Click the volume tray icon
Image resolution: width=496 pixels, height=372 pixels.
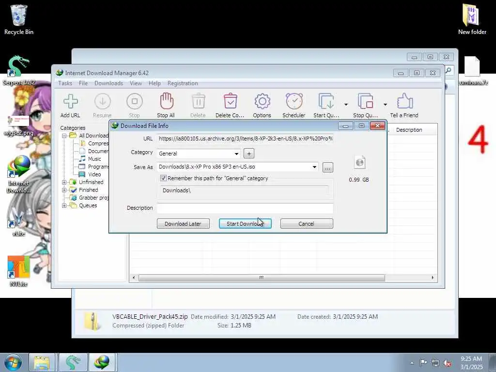(x=447, y=363)
